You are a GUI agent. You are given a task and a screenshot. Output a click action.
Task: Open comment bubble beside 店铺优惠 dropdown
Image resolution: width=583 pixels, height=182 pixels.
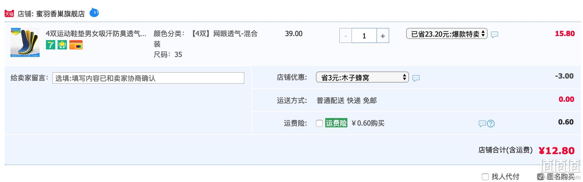pos(416,78)
